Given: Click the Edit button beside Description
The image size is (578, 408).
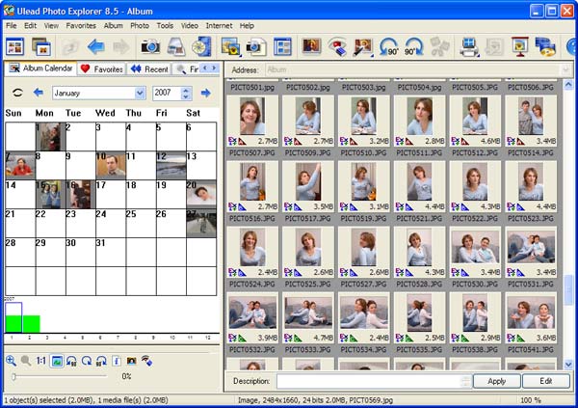Looking at the screenshot, I should pyautogui.click(x=546, y=381).
